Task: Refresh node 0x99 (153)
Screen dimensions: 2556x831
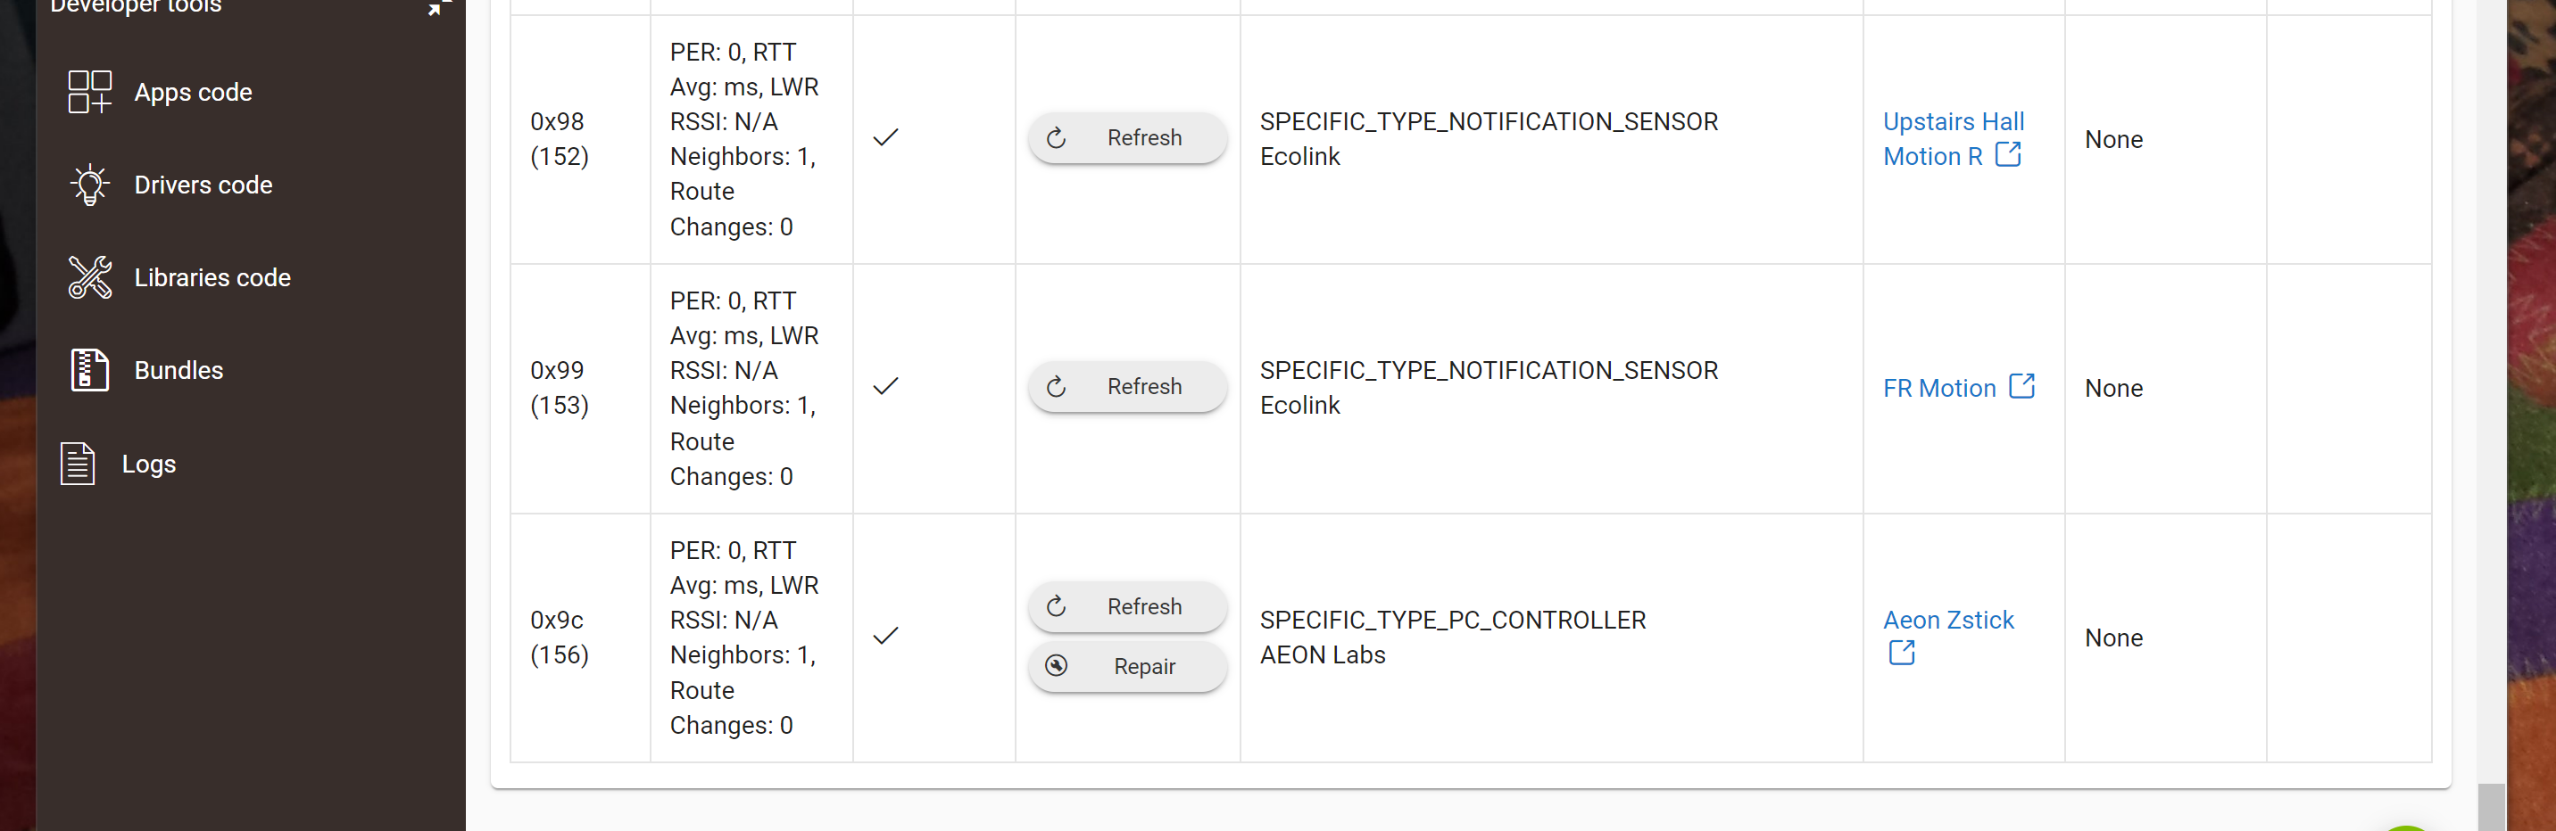Action: (1127, 387)
